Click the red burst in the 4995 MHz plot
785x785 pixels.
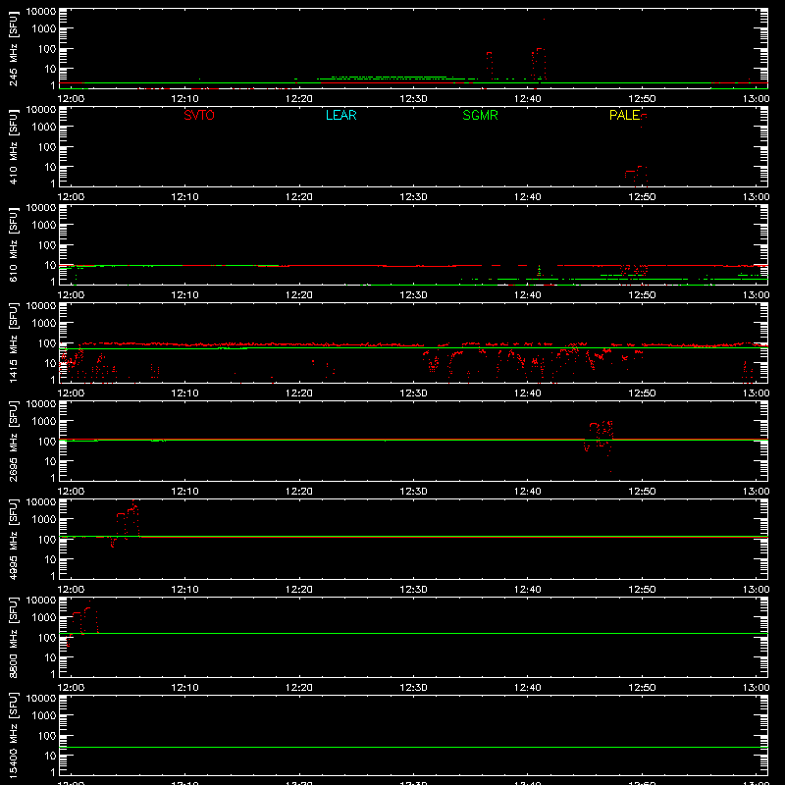[x=126, y=523]
